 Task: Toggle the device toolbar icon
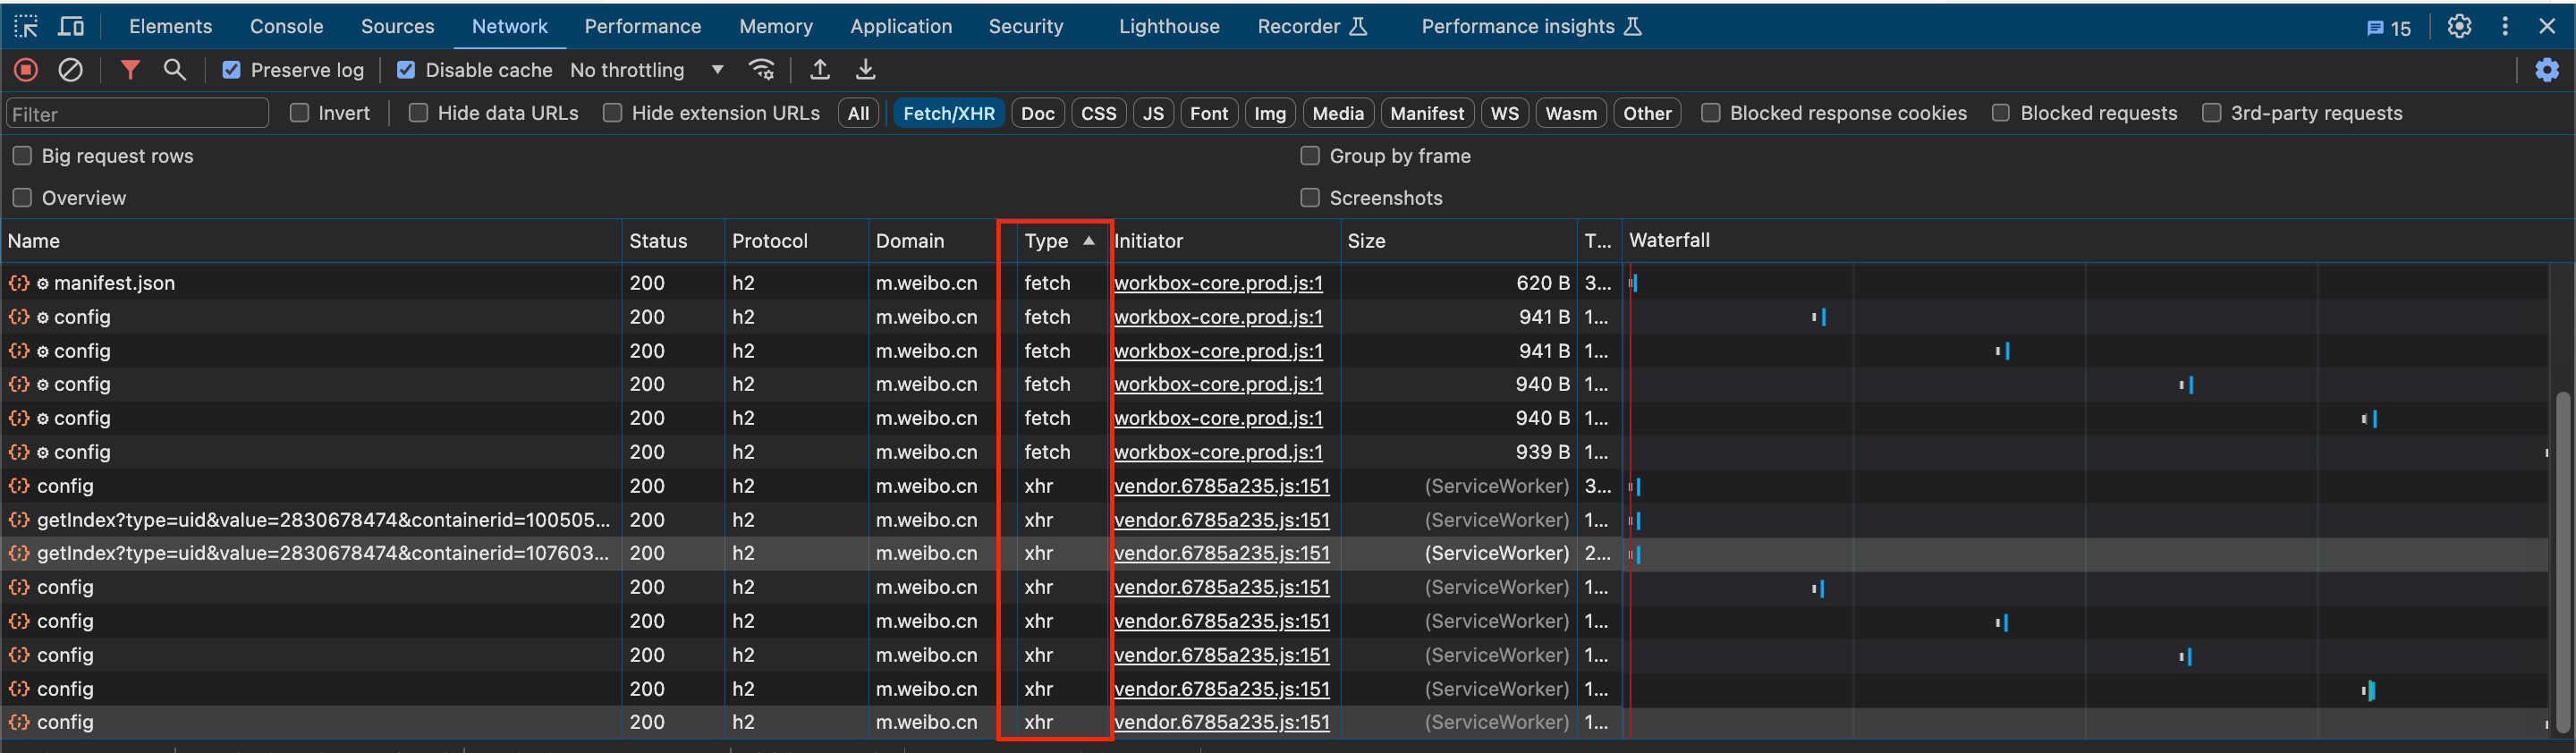pyautogui.click(x=71, y=27)
